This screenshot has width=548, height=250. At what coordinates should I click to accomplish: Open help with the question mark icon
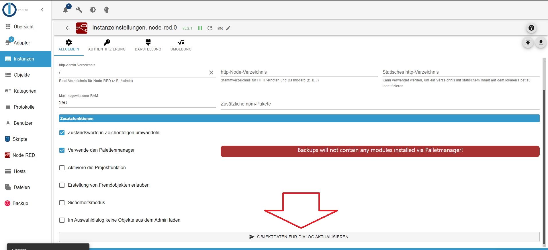(531, 28)
